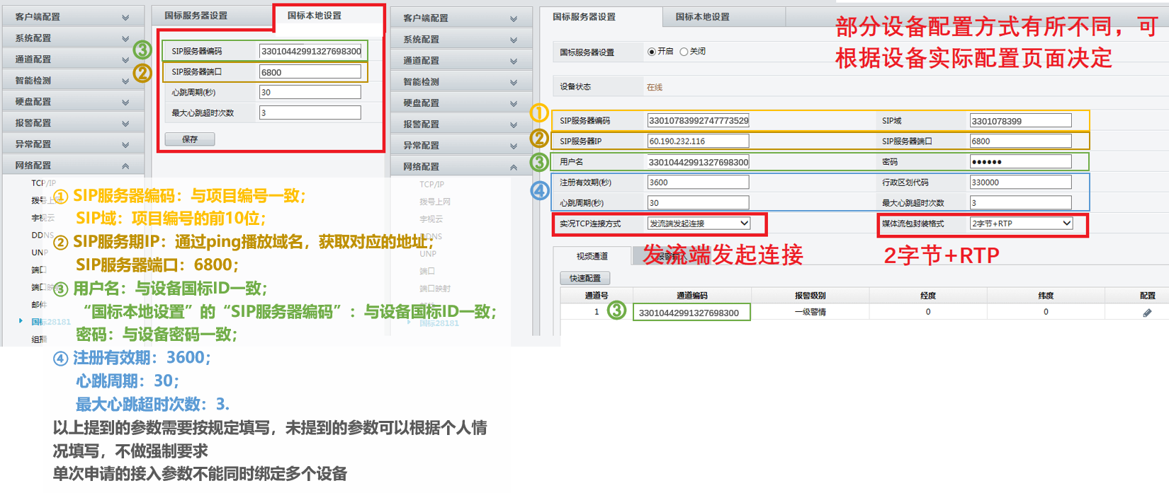Click the 通道编码 column header
The height and width of the screenshot is (493, 1169).
pyautogui.click(x=691, y=296)
